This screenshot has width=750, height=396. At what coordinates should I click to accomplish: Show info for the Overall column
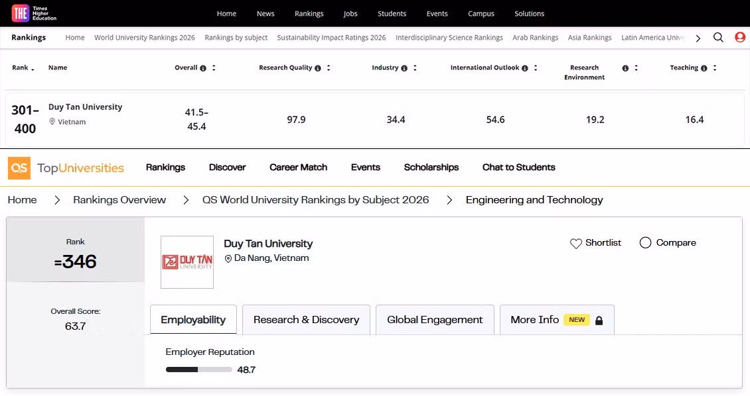203,68
